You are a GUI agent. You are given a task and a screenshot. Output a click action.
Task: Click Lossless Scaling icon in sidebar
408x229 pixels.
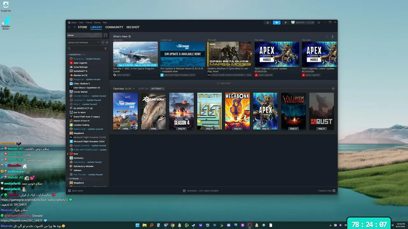71,125
